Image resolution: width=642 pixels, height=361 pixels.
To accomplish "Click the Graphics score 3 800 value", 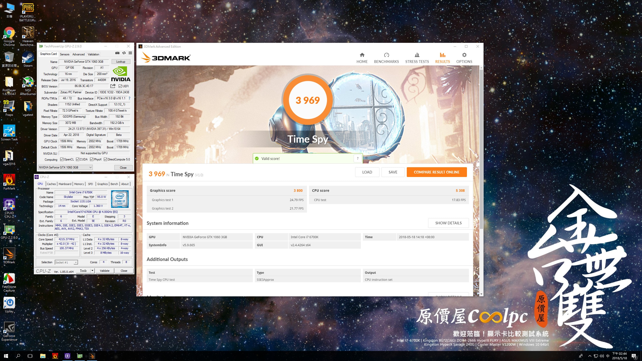I will point(298,191).
